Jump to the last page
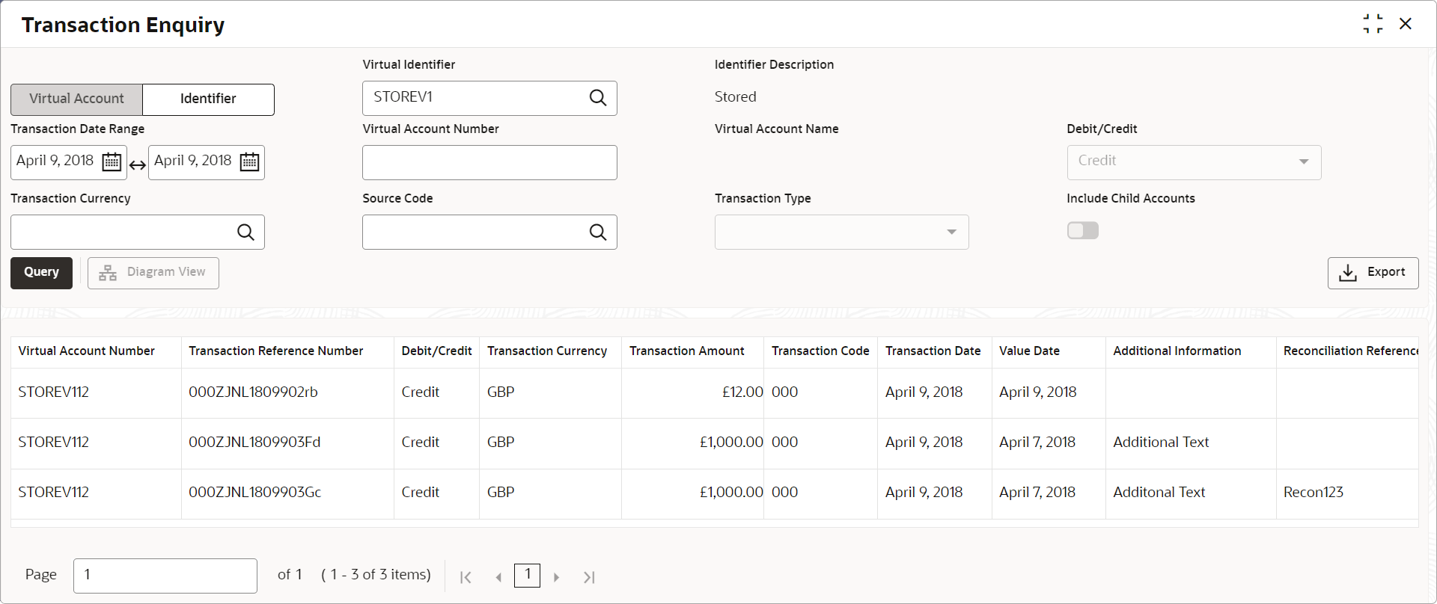 pos(589,577)
